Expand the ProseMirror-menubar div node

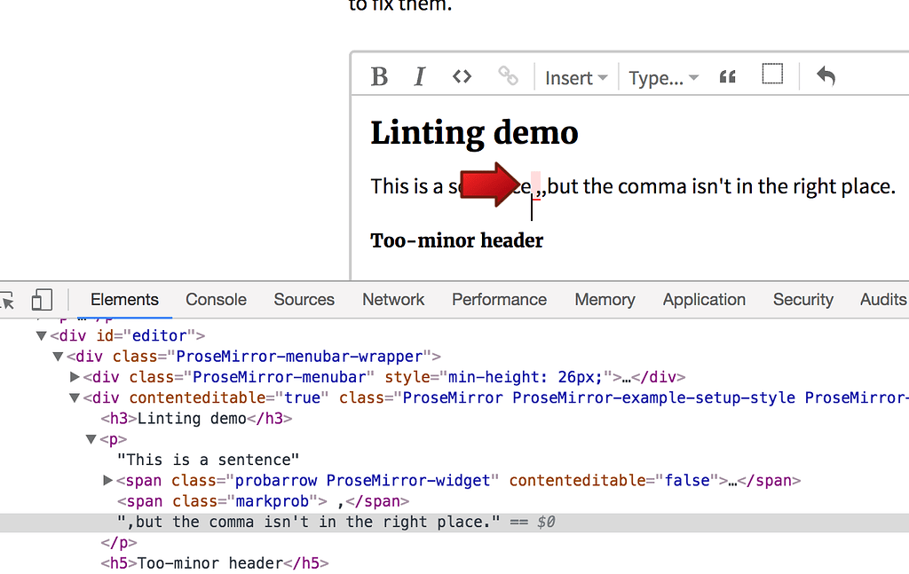click(x=75, y=377)
